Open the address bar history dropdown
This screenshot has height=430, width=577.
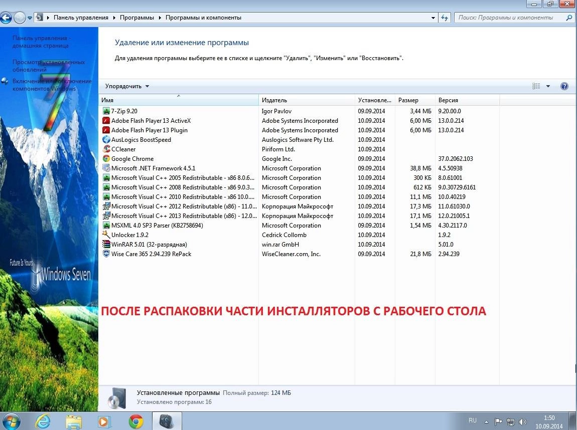click(x=433, y=18)
